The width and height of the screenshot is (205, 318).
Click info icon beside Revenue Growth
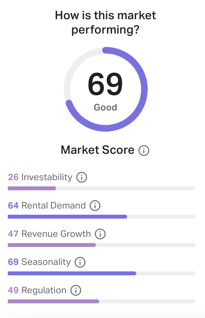pos(100,234)
